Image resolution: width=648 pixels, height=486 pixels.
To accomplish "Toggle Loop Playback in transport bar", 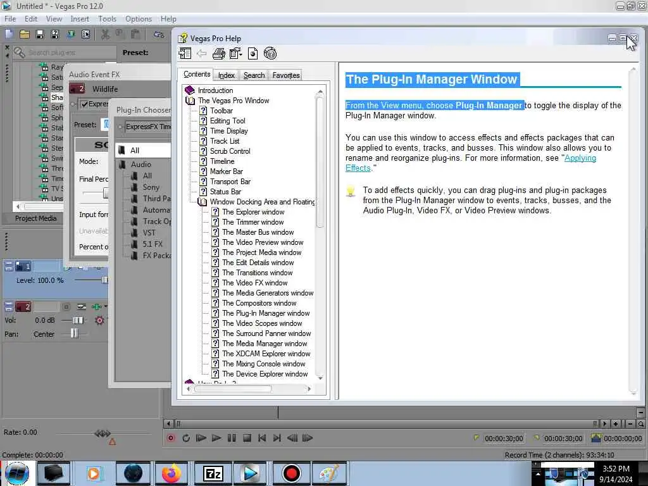I will click(x=186, y=438).
